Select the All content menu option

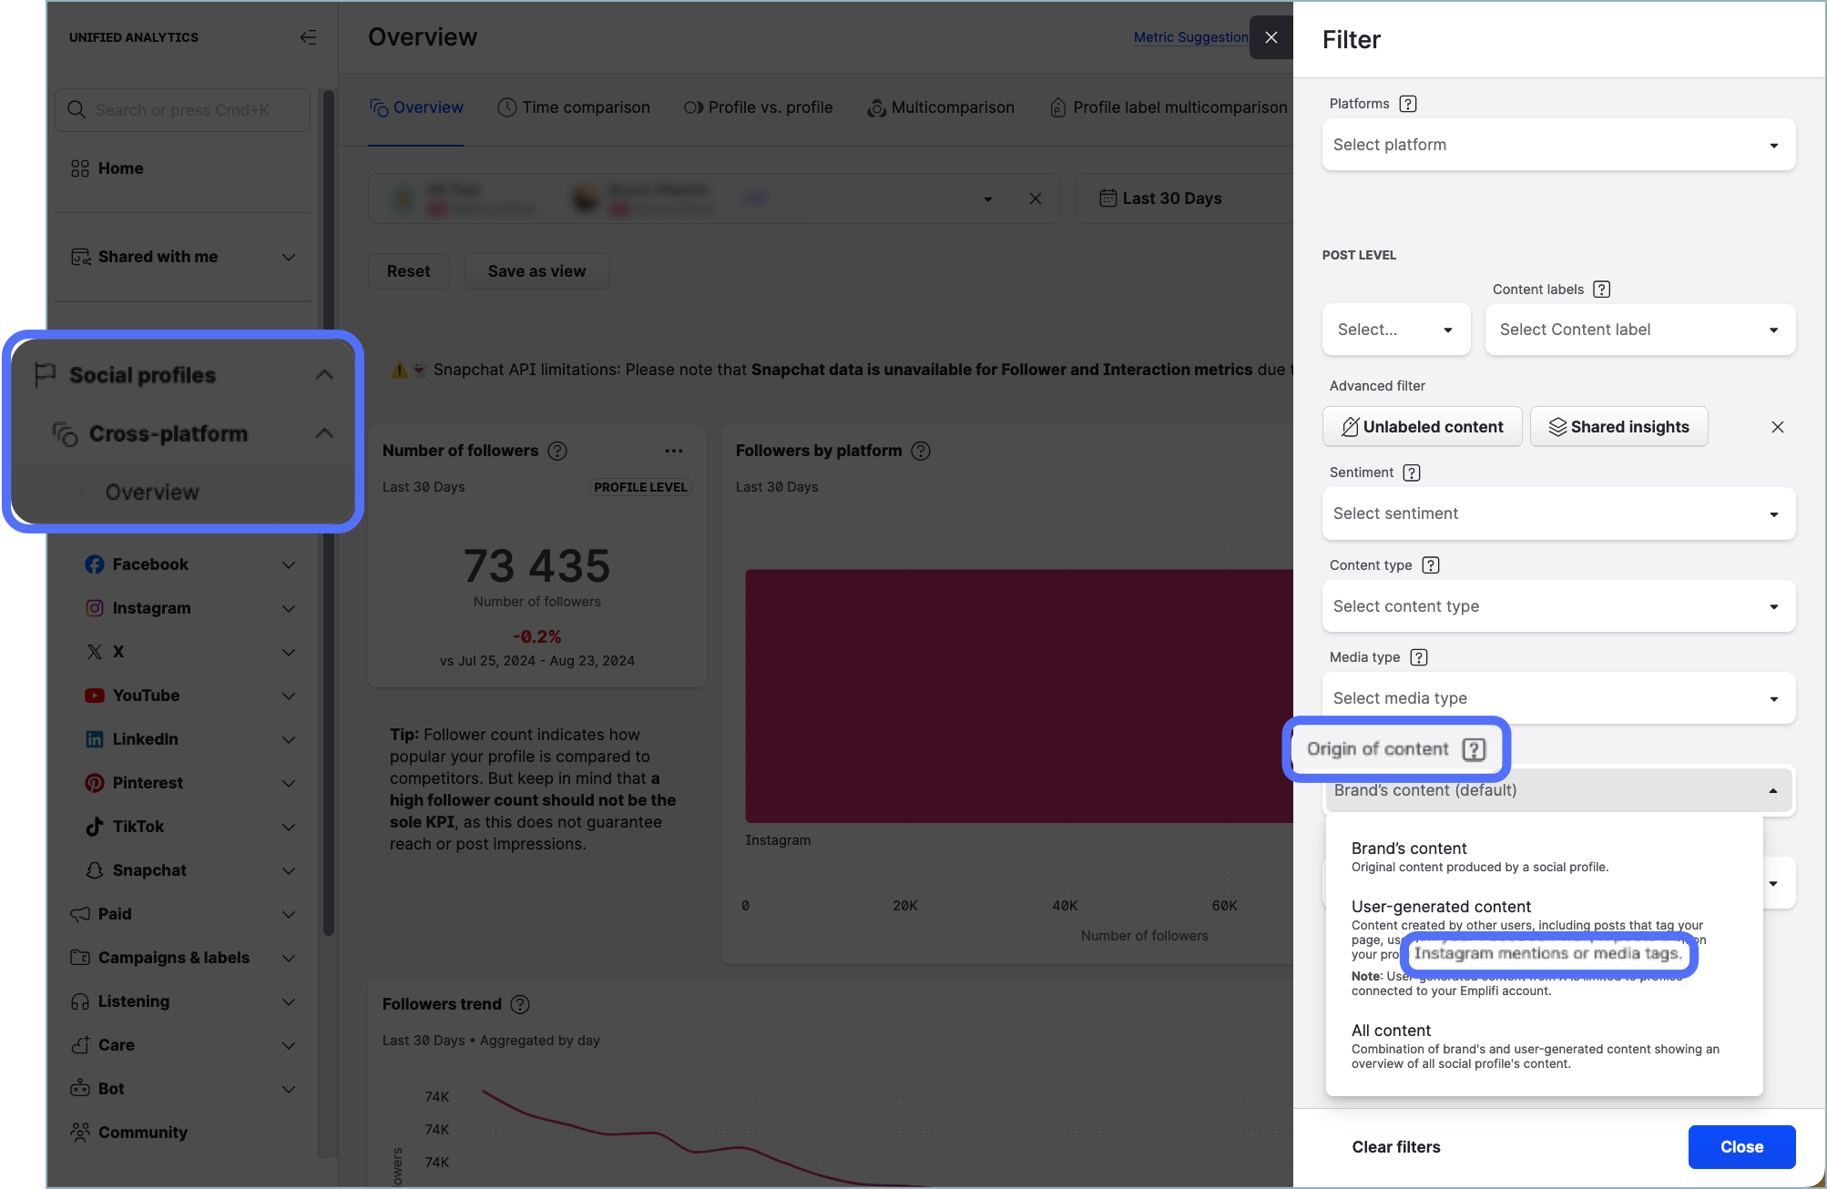[1391, 1031]
